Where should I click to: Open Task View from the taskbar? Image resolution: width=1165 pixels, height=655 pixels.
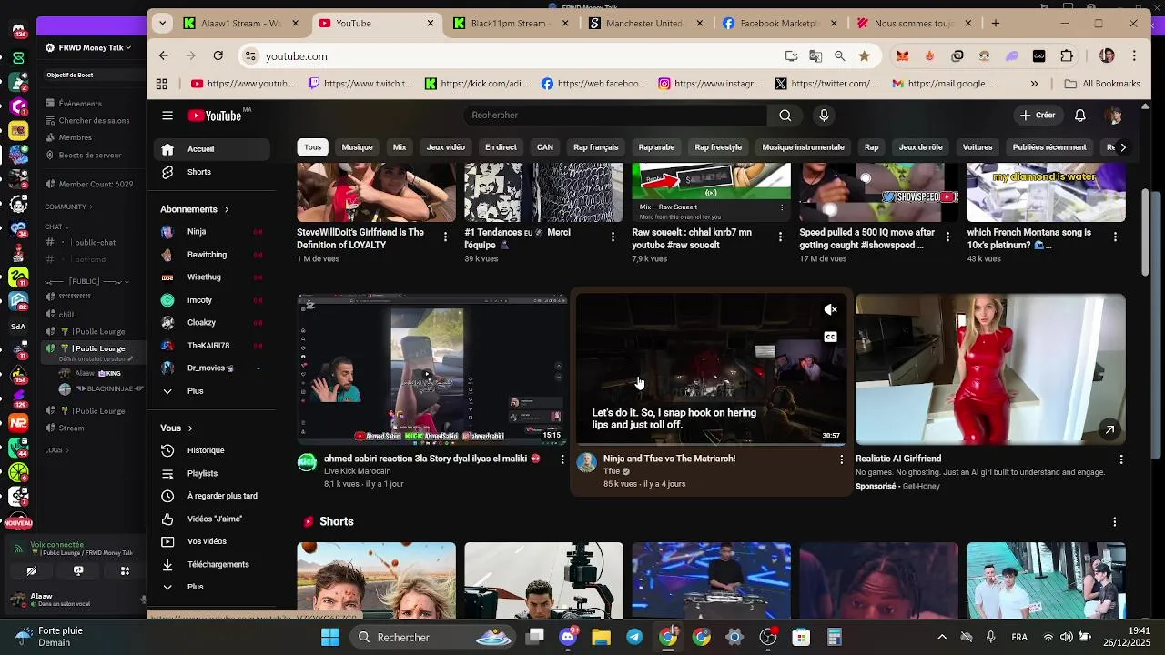(535, 637)
